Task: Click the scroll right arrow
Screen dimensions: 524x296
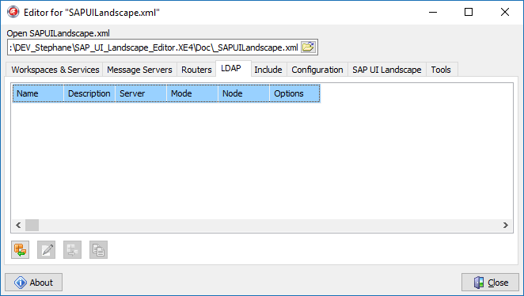Action: (506, 226)
